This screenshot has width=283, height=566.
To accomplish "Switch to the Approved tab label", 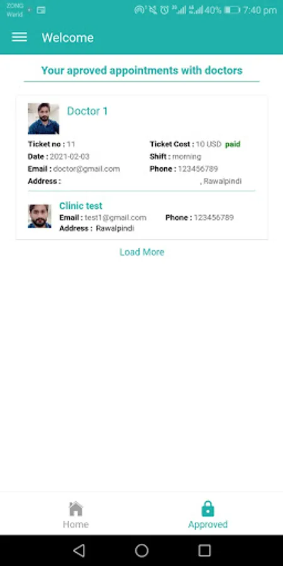I will [208, 524].
